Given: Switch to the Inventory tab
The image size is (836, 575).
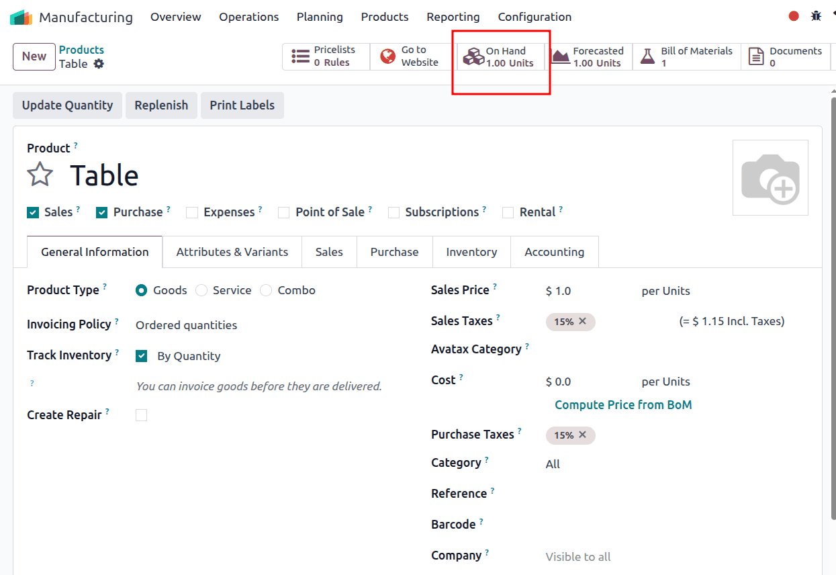Looking at the screenshot, I should (471, 251).
